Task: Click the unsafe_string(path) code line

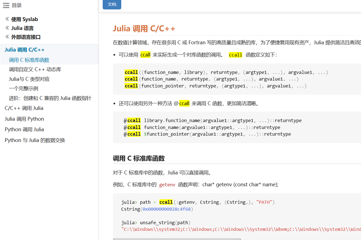Action: 156,223
